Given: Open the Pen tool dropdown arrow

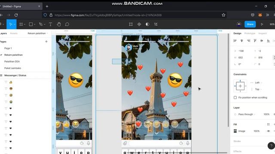Looking at the screenshot, I should coord(45,24).
